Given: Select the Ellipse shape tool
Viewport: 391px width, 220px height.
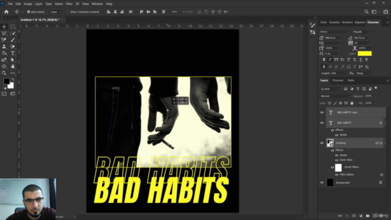Looking at the screenshot, I should point(4,67).
